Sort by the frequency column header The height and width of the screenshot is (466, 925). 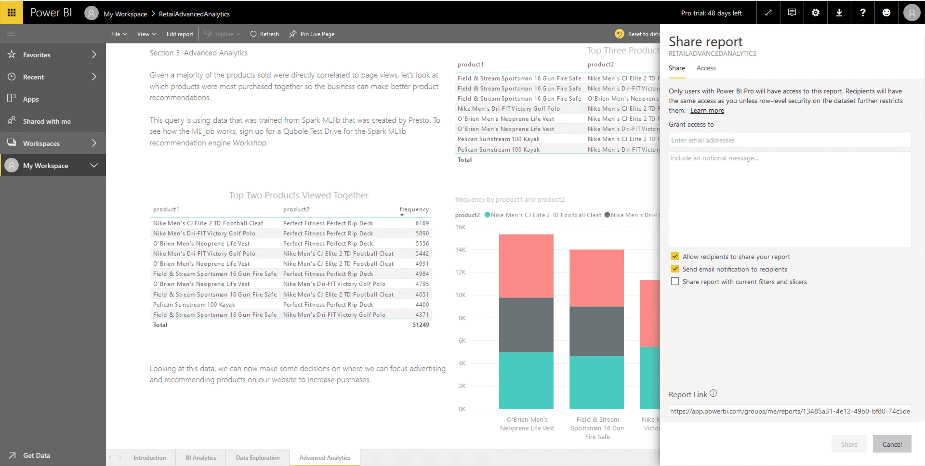[414, 209]
